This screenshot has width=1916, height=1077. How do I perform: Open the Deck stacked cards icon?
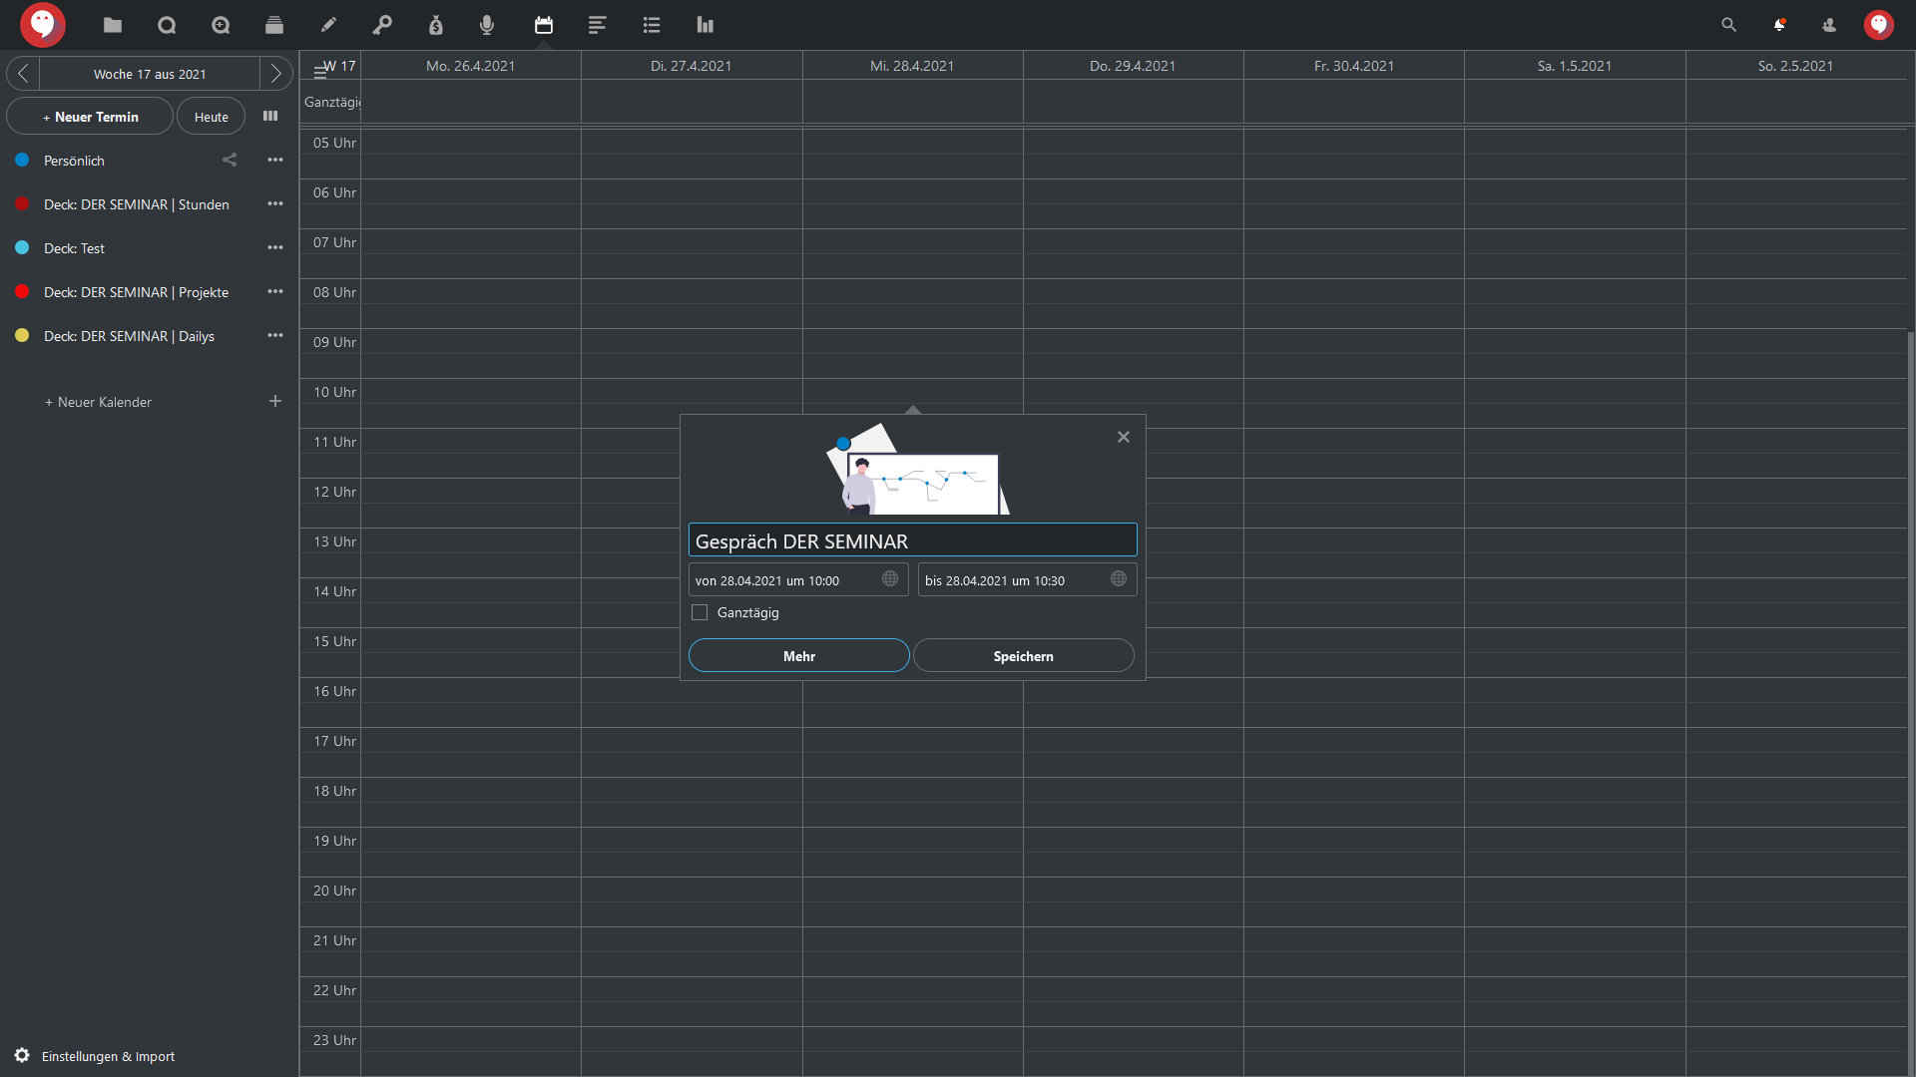[273, 25]
